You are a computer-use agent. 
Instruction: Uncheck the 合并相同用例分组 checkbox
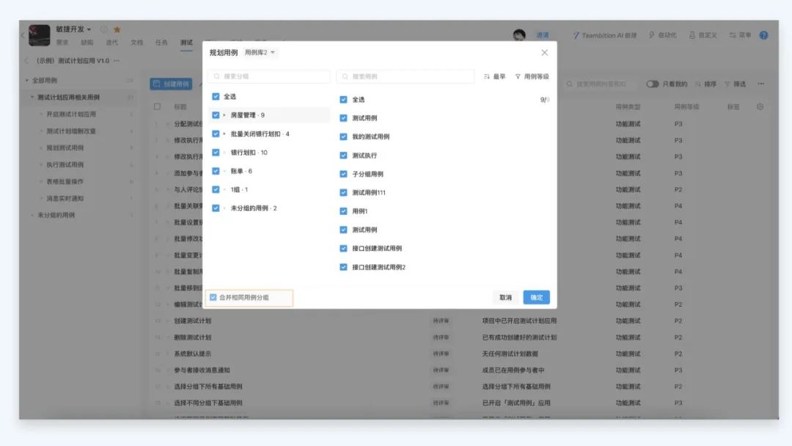[x=213, y=298]
